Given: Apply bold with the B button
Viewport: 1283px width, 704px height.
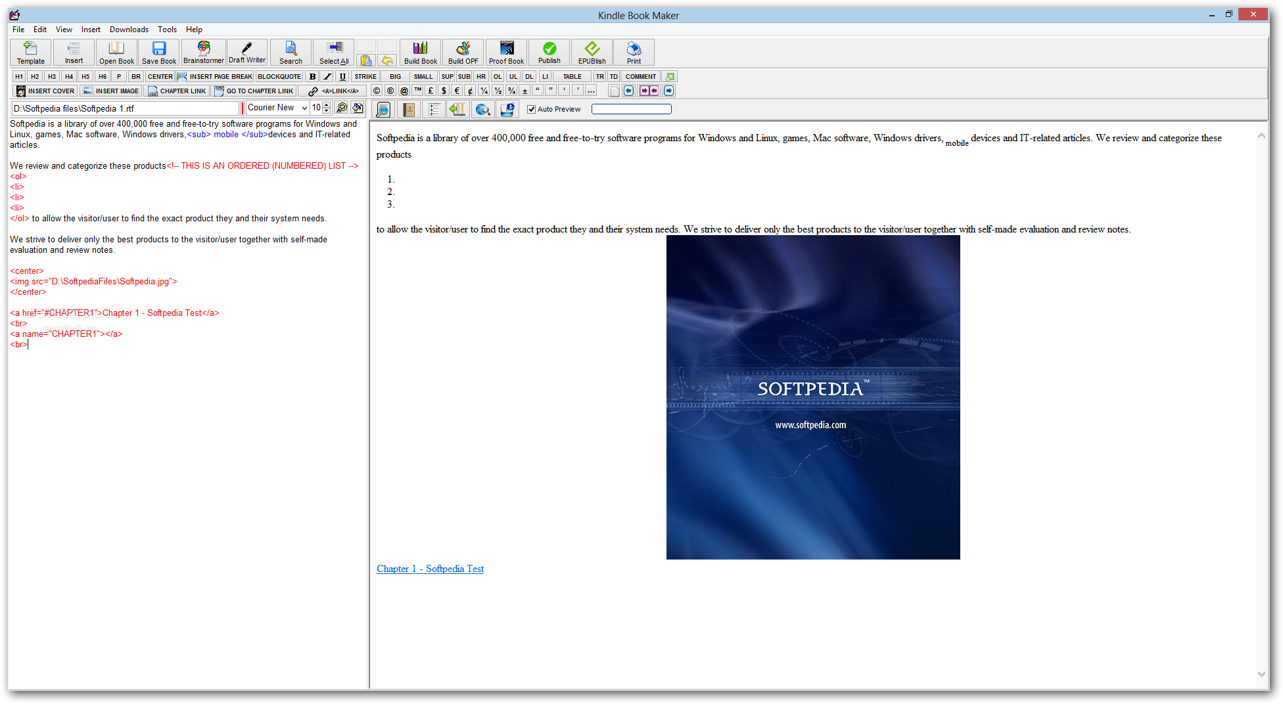Looking at the screenshot, I should coord(312,76).
